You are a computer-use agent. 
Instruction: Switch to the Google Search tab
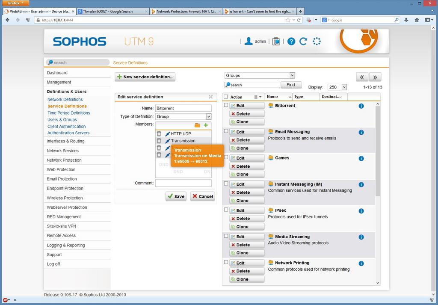tap(112, 12)
